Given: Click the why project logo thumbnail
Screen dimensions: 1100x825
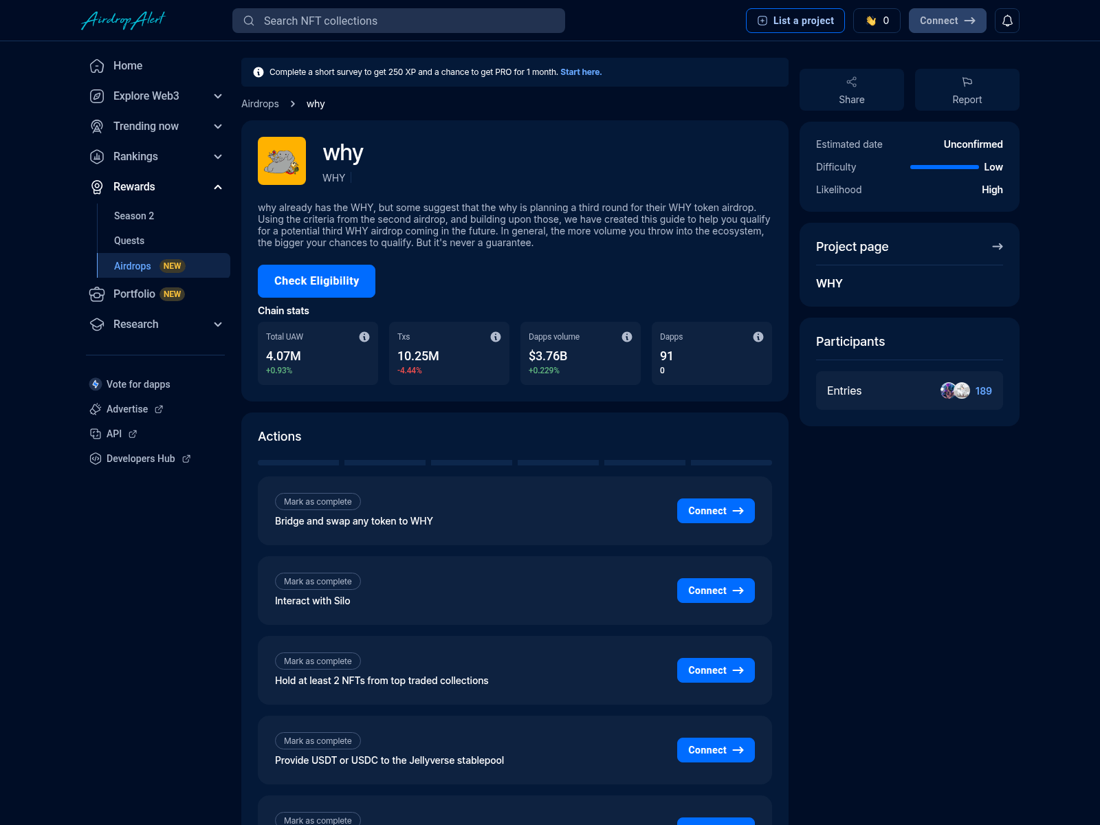Looking at the screenshot, I should tap(281, 161).
